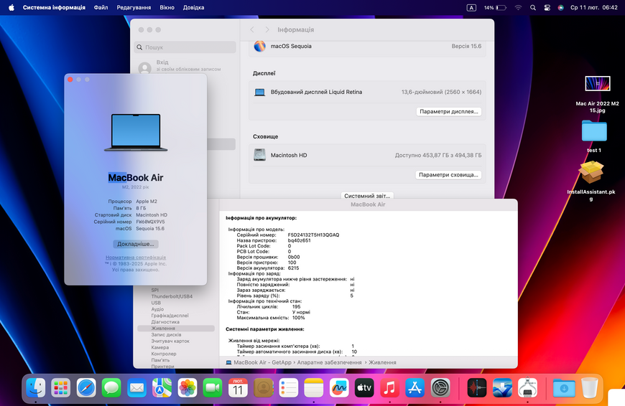The height and width of the screenshot is (406, 625).
Task: Select Діагностика in the report sidebar
Action: (x=165, y=322)
